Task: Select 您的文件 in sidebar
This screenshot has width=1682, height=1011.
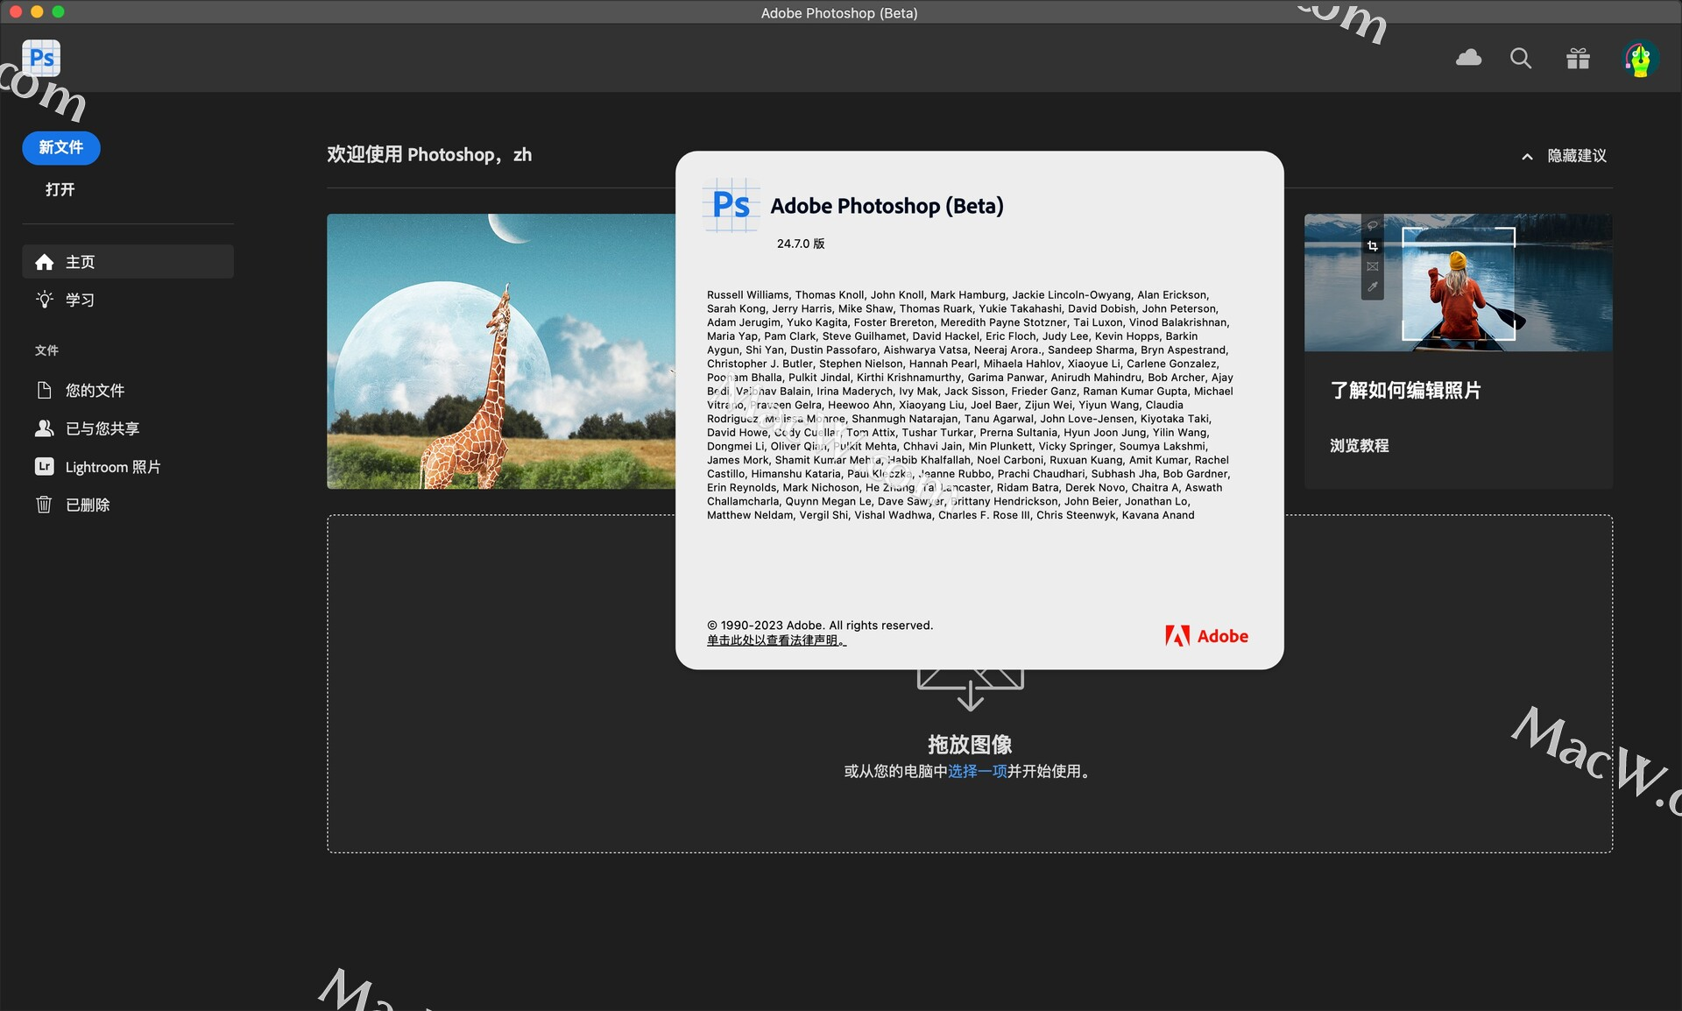Action: click(95, 391)
